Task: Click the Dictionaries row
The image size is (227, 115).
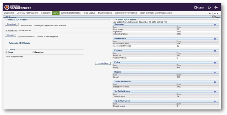Action: pyautogui.click(x=166, y=29)
